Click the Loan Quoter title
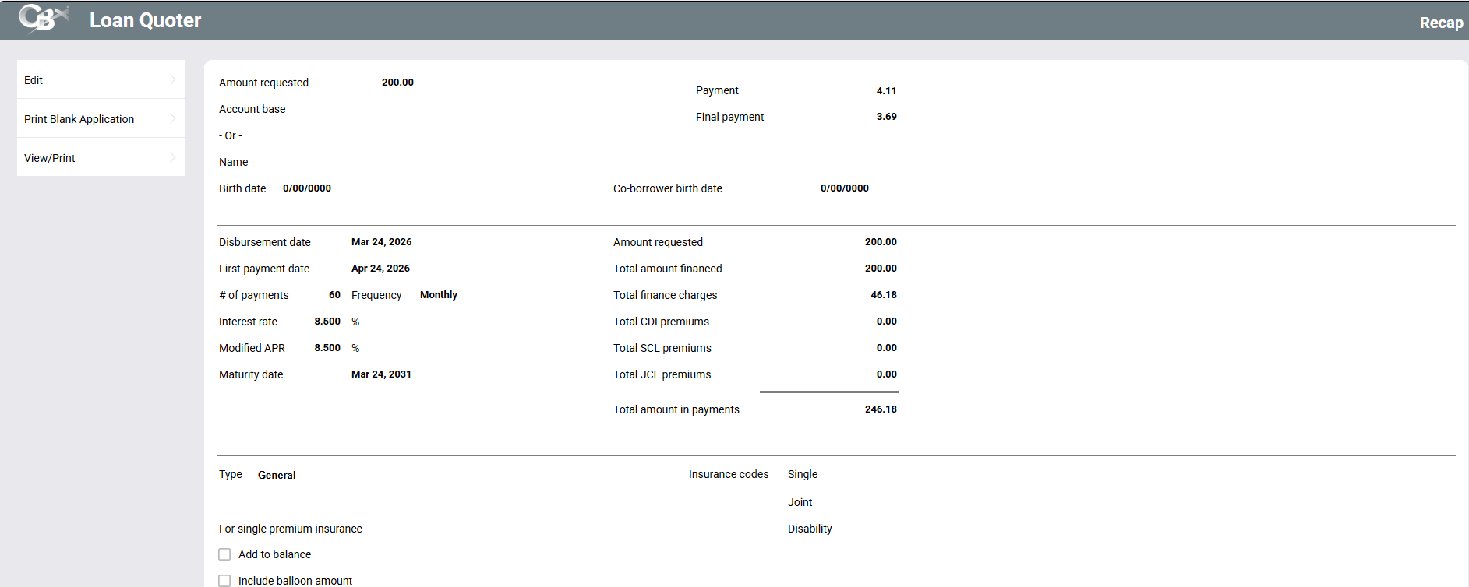Image resolution: width=1469 pixels, height=587 pixels. [x=145, y=21]
